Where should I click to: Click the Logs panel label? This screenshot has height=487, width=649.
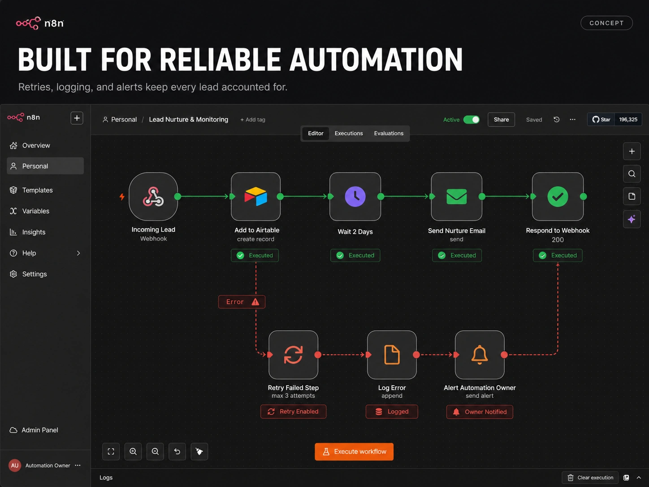click(x=106, y=478)
